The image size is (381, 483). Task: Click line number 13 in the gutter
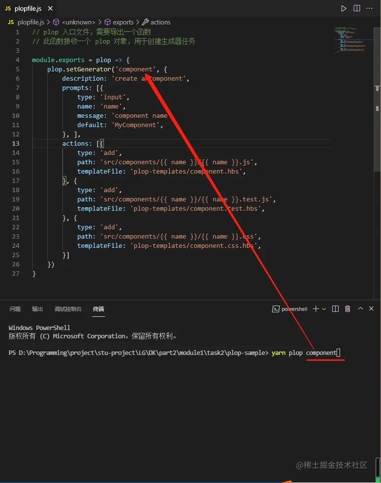tap(16, 144)
